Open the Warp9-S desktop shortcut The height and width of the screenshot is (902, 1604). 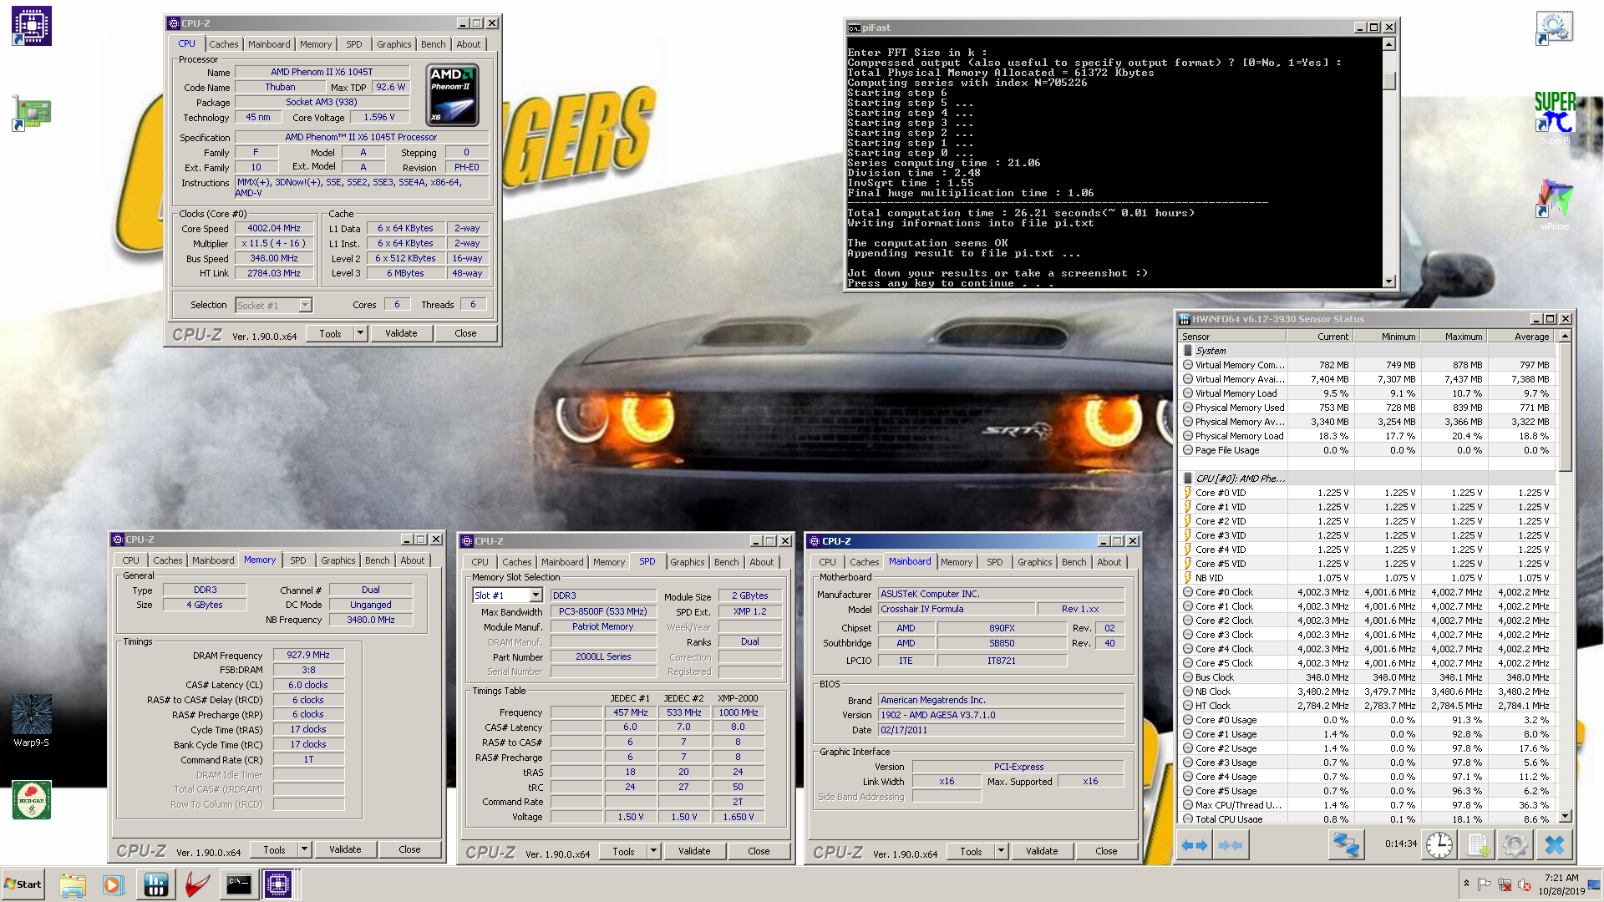click(32, 720)
